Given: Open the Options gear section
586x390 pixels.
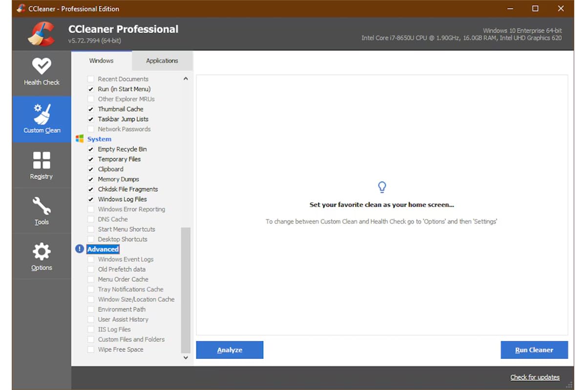Looking at the screenshot, I should [x=42, y=256].
